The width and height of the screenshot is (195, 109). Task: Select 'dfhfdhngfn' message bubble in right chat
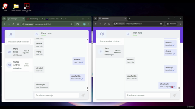click(x=168, y=85)
